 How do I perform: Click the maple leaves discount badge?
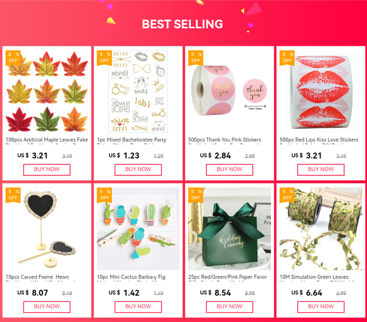click(13, 58)
